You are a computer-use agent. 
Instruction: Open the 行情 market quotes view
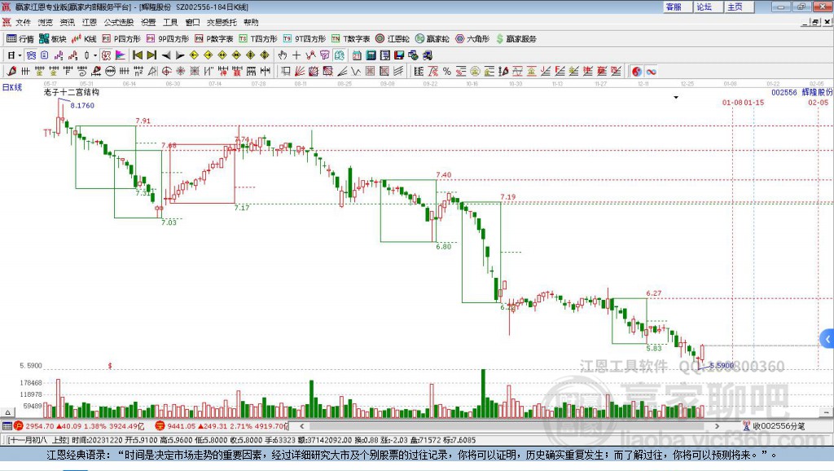[20, 39]
